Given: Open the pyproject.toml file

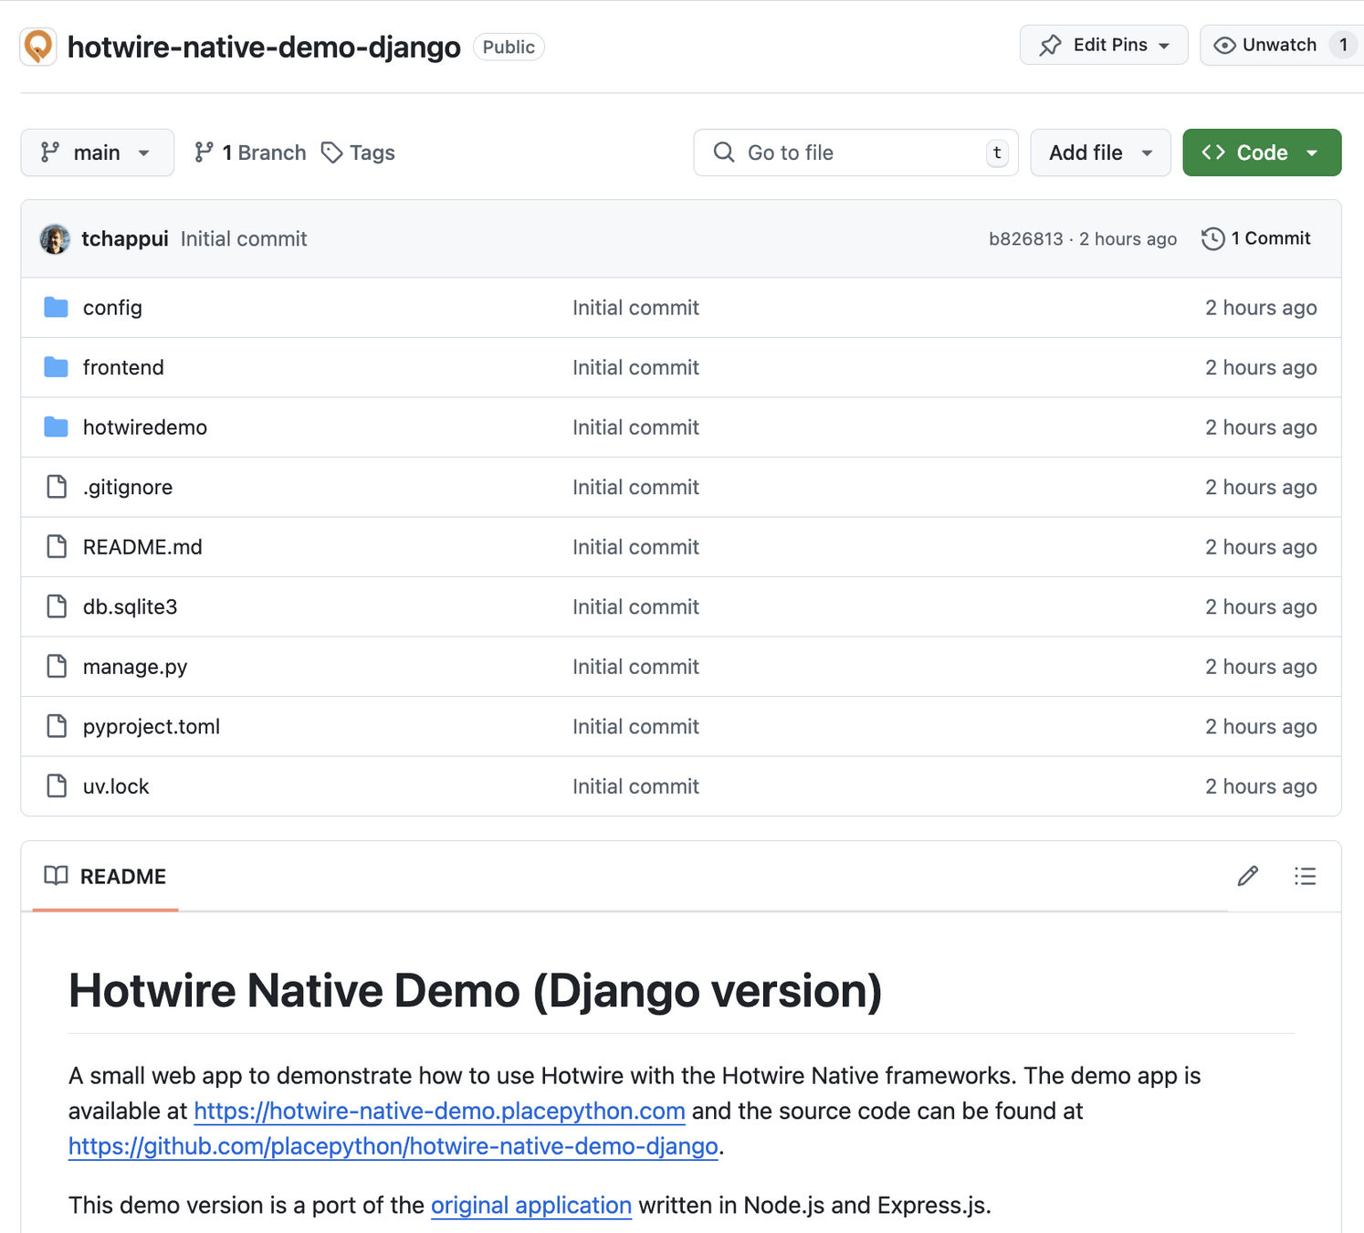Looking at the screenshot, I should pyautogui.click(x=152, y=726).
